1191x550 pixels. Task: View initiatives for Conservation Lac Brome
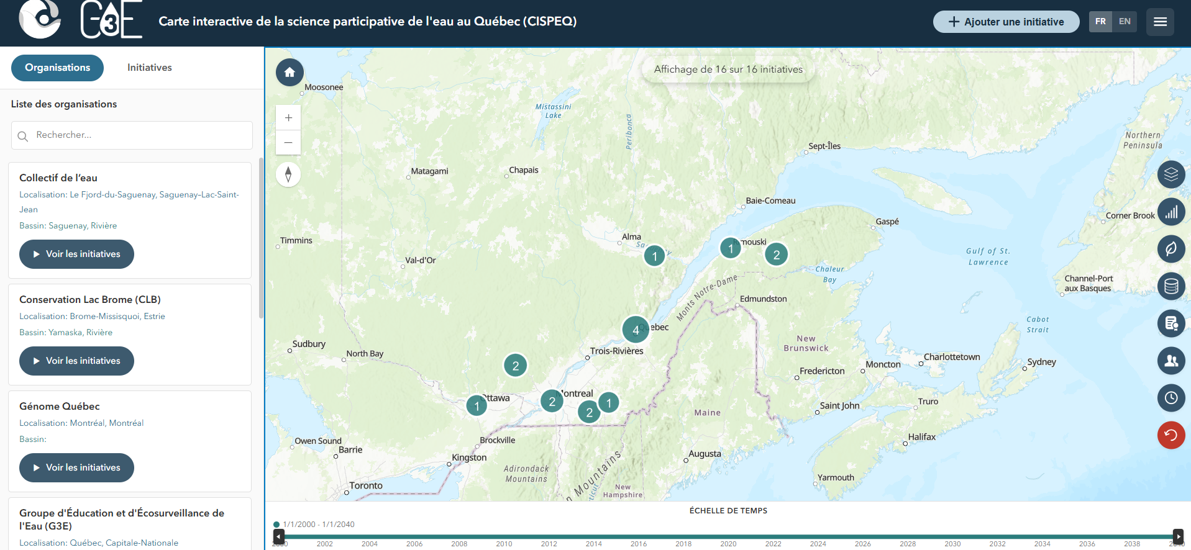click(76, 361)
